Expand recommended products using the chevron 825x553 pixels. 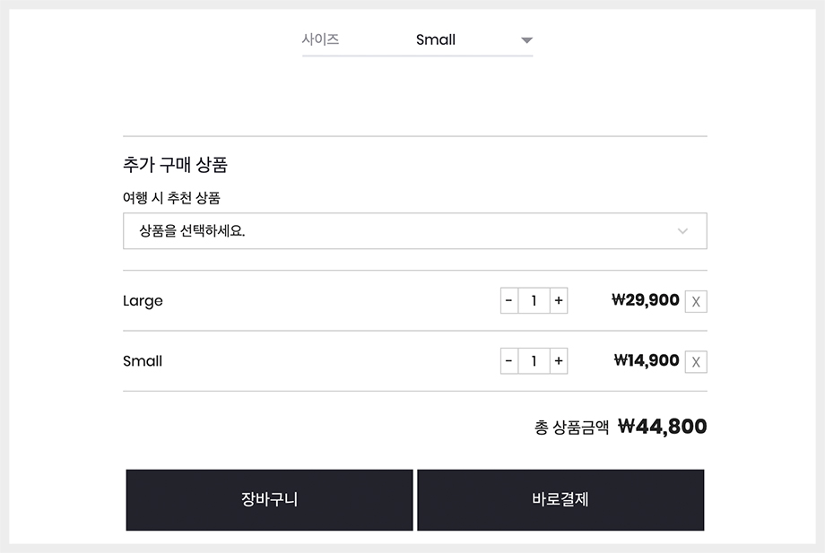tap(683, 231)
